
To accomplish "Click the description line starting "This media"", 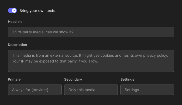I will 90,56.
